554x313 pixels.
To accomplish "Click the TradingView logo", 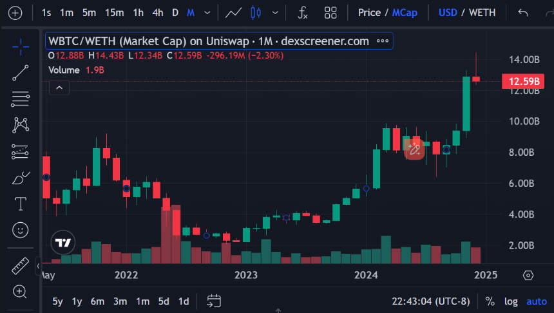I will coord(63,243).
